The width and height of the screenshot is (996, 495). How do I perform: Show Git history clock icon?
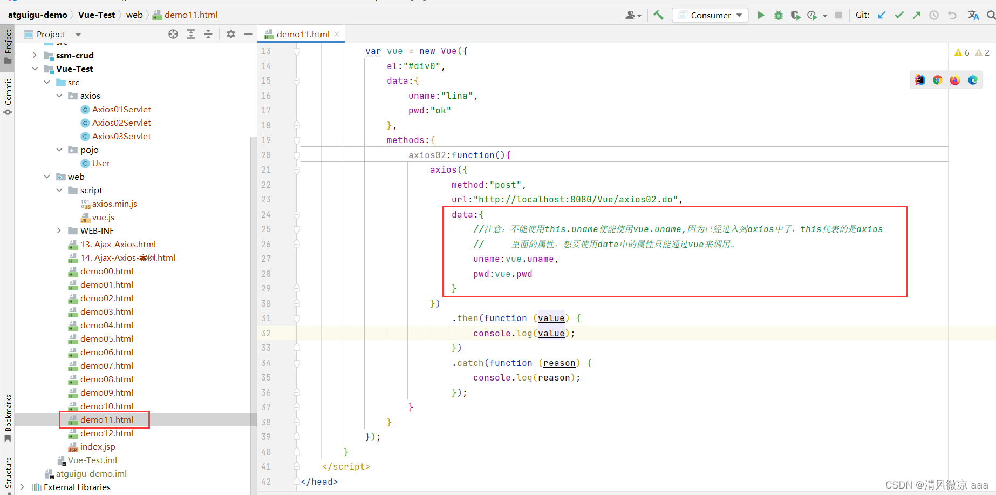click(x=934, y=15)
